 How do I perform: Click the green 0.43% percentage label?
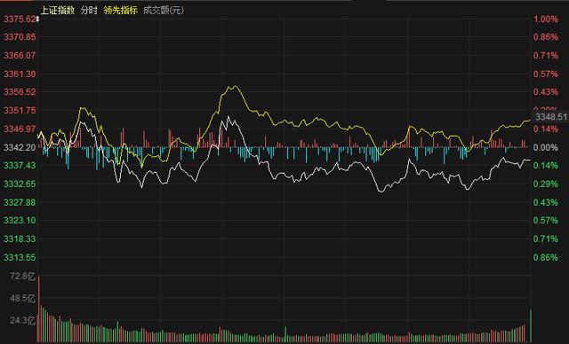[x=545, y=202]
